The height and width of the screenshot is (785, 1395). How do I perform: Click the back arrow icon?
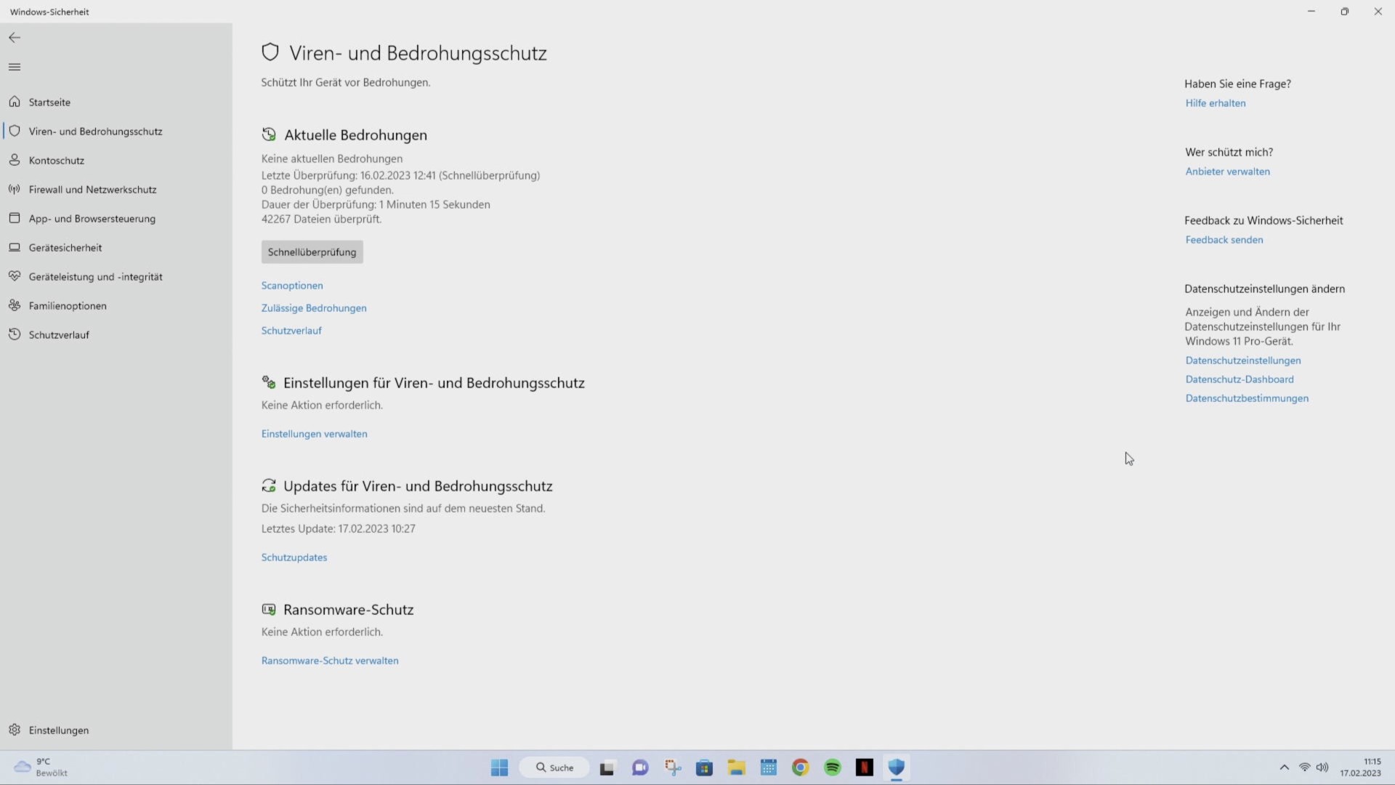tap(15, 38)
